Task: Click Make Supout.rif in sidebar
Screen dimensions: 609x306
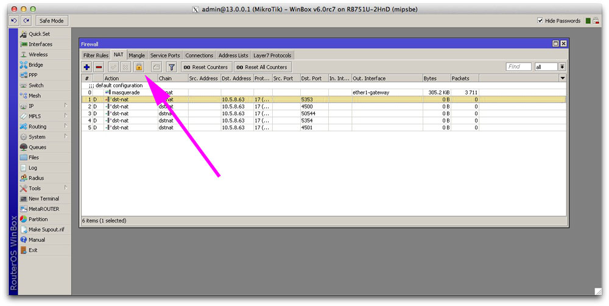Action: point(44,229)
